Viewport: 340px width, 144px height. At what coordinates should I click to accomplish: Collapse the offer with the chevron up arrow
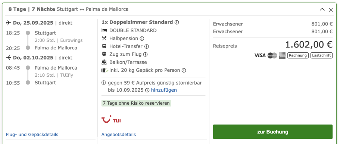click(x=322, y=9)
